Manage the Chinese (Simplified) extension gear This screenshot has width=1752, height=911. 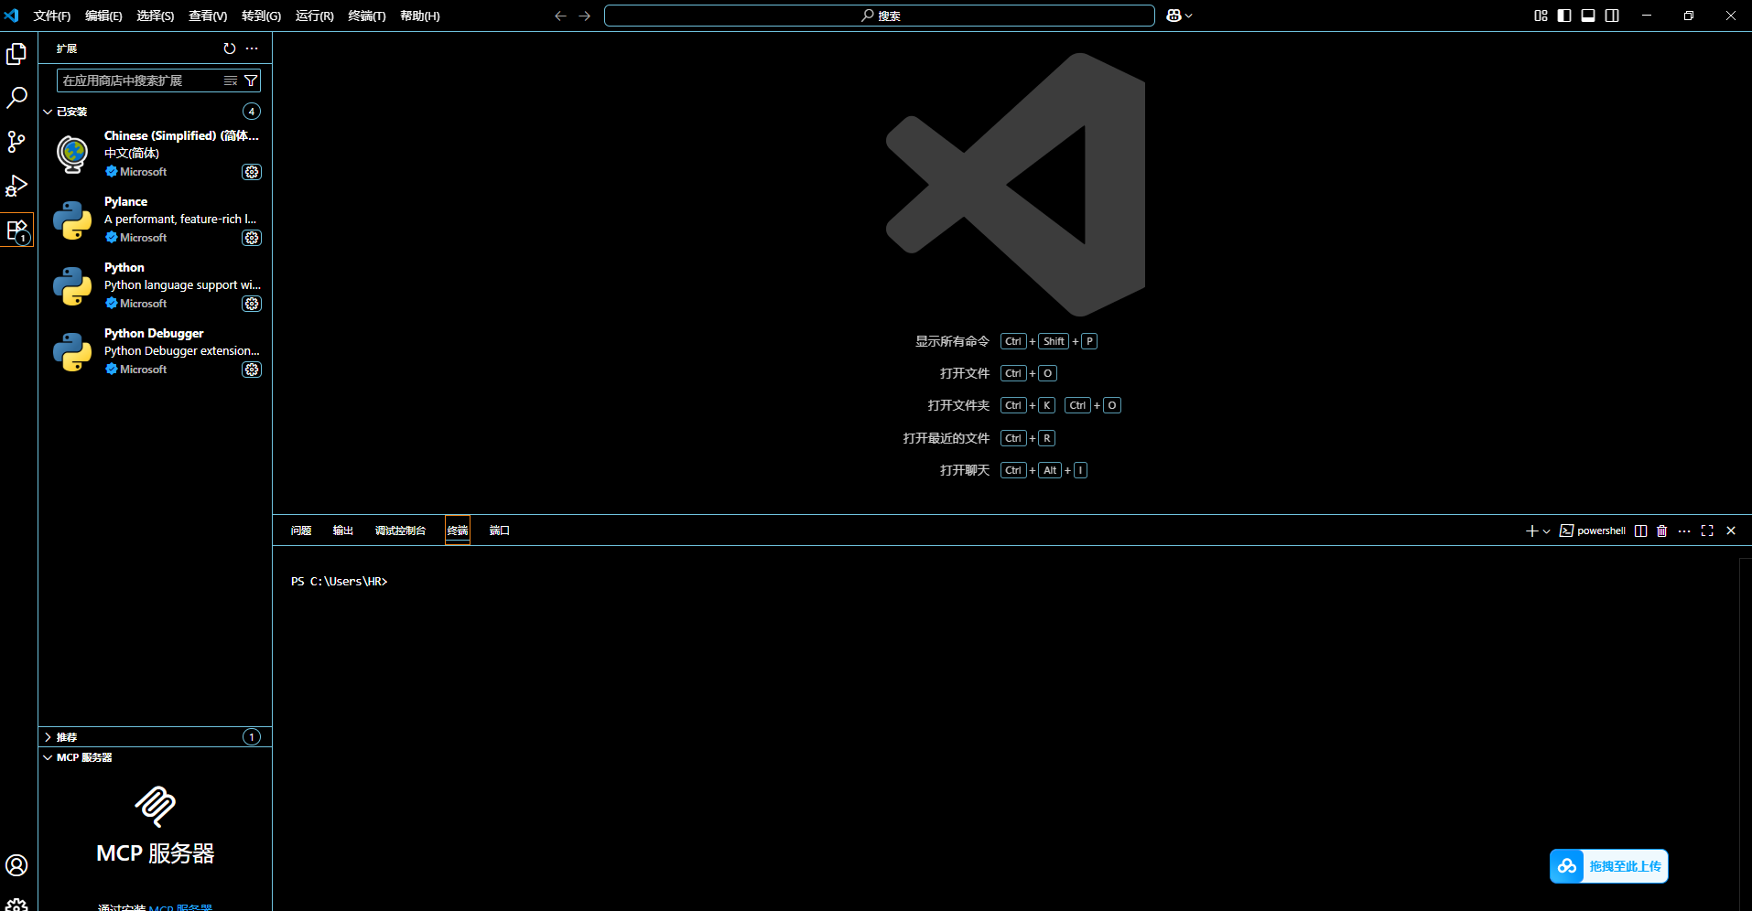coord(252,172)
